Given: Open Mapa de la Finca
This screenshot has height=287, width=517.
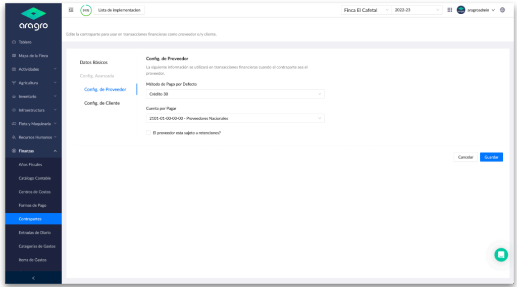Looking at the screenshot, I should coord(33,56).
